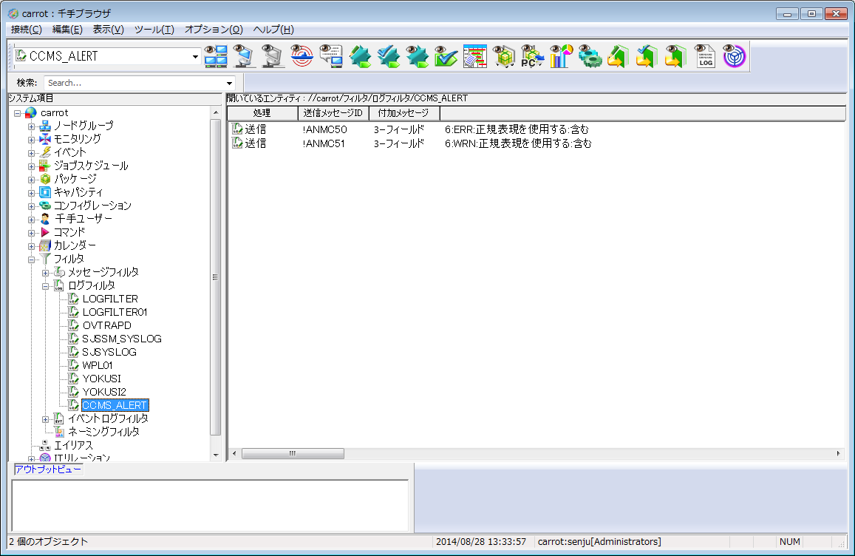Click the teal arrow with pencil icon
Viewport: 855px width, 556px height.
pyautogui.click(x=360, y=56)
